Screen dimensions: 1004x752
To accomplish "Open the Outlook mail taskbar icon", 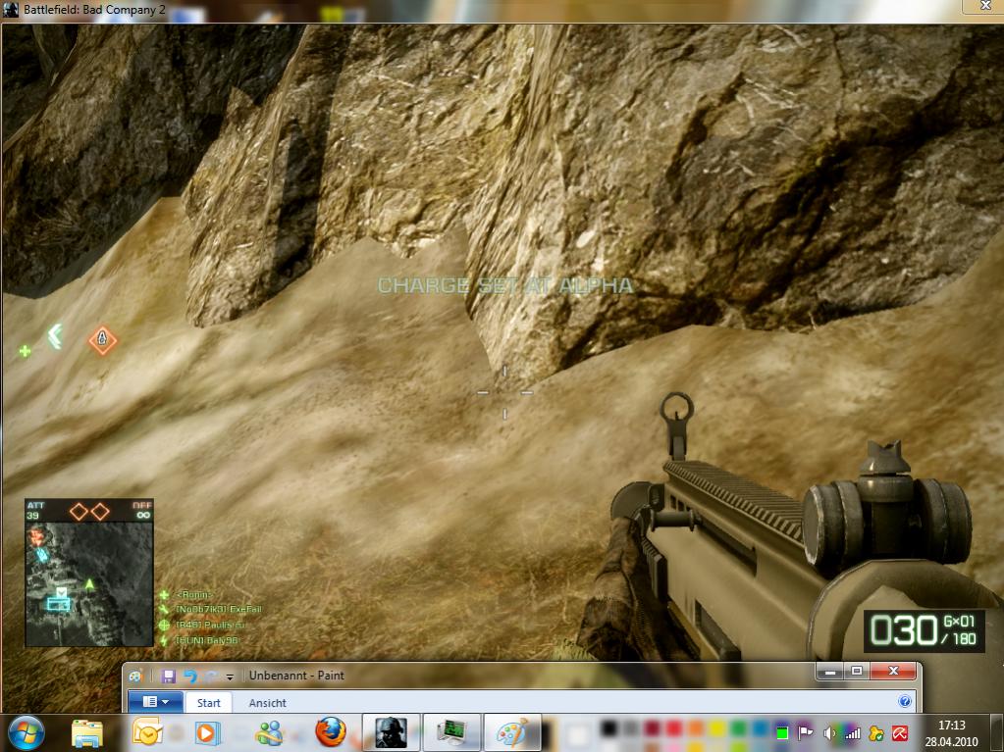I will (147, 732).
